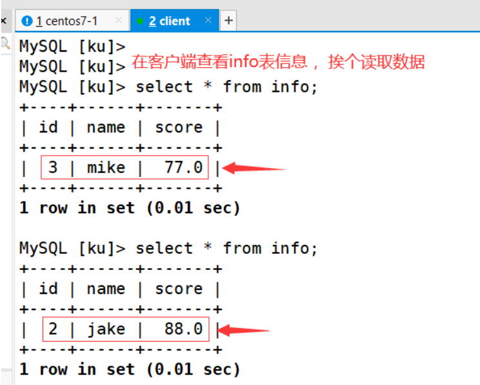Switch to the 1 centos7-1 tab
Image resolution: width=480 pixels, height=385 pixels.
click(72, 21)
